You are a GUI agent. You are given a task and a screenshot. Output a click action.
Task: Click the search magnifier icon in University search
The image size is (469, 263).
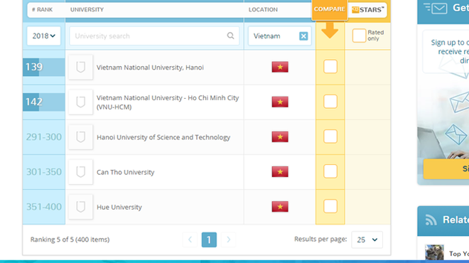230,36
